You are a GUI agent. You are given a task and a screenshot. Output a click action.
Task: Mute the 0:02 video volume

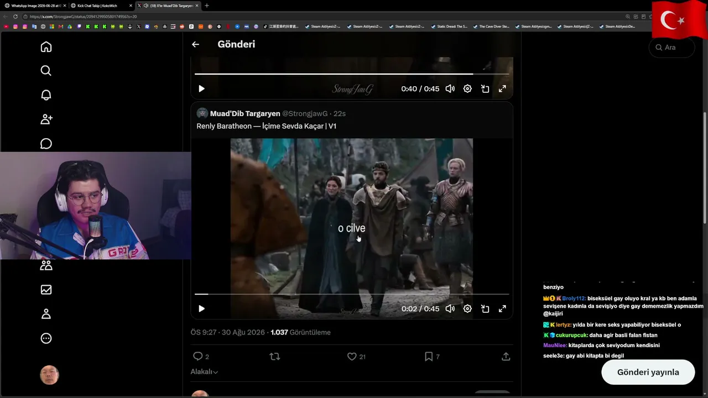coord(450,308)
